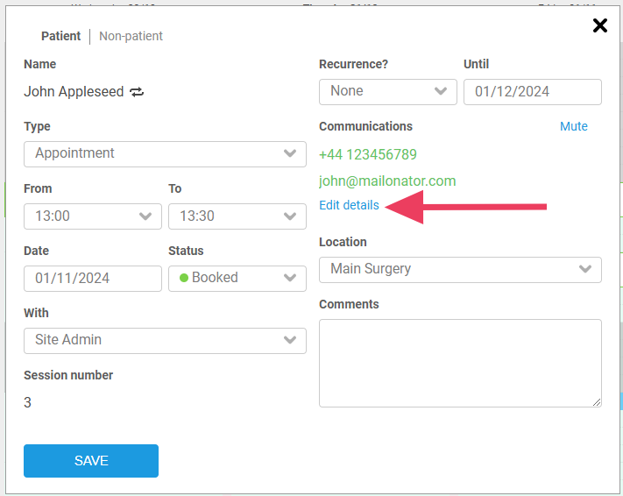Image resolution: width=623 pixels, height=496 pixels.
Task: Switch to the Non-patient tab
Action: pos(131,36)
